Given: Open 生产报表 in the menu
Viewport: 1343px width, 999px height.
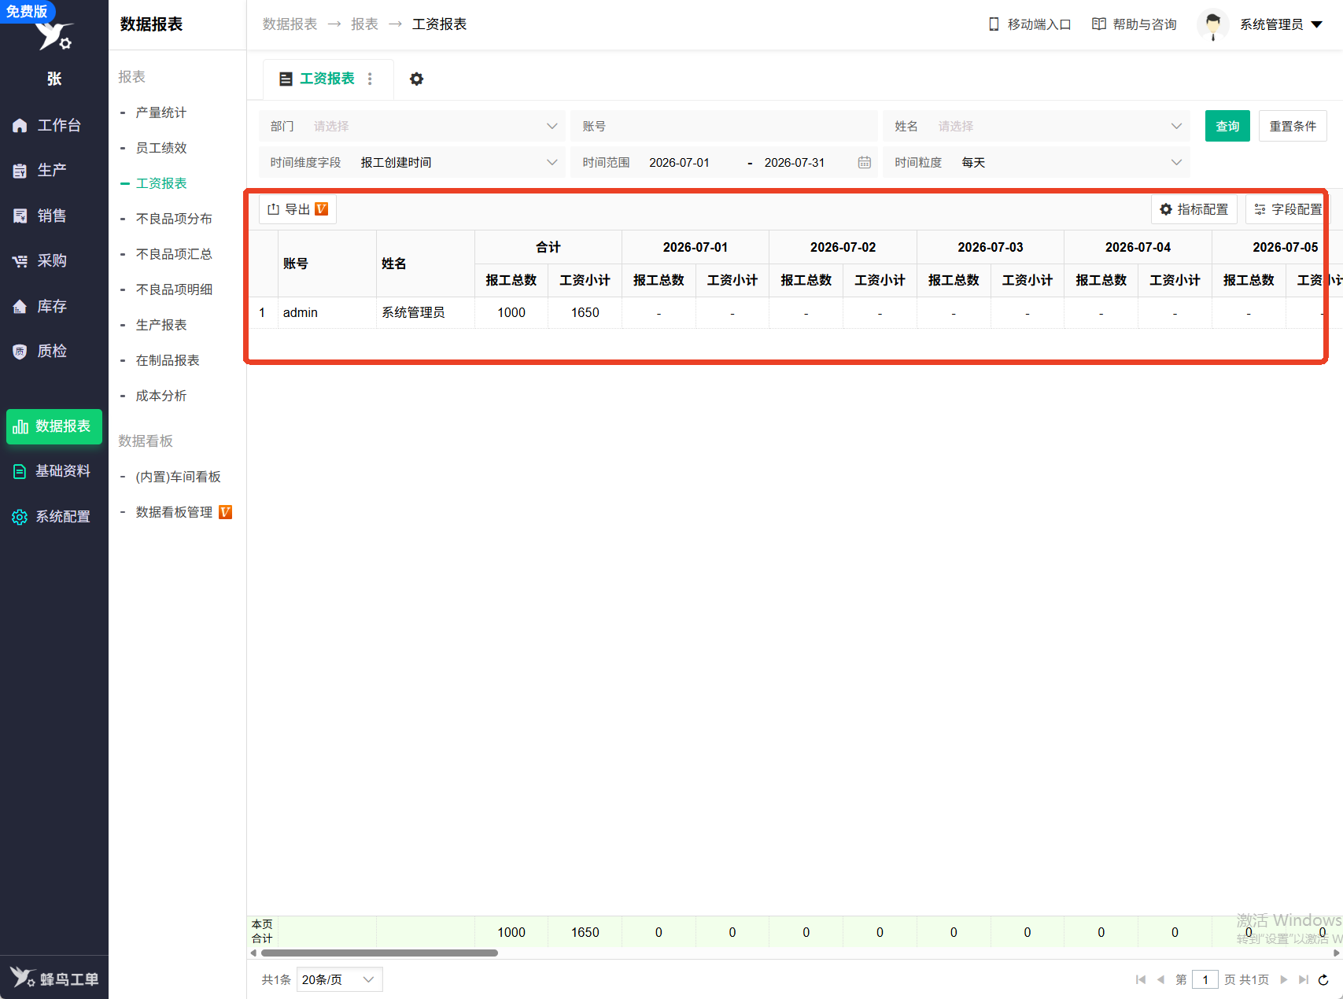Looking at the screenshot, I should (161, 325).
